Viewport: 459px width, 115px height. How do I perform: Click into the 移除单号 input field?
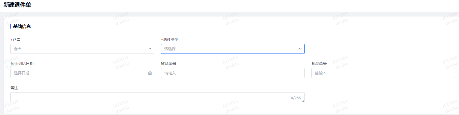[x=233, y=73]
